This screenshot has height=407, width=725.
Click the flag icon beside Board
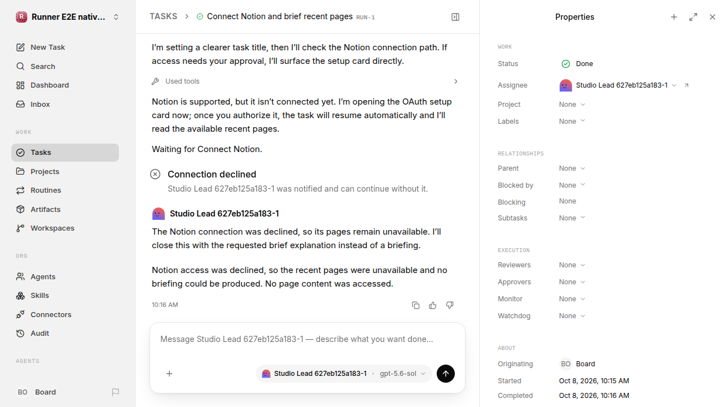click(116, 392)
